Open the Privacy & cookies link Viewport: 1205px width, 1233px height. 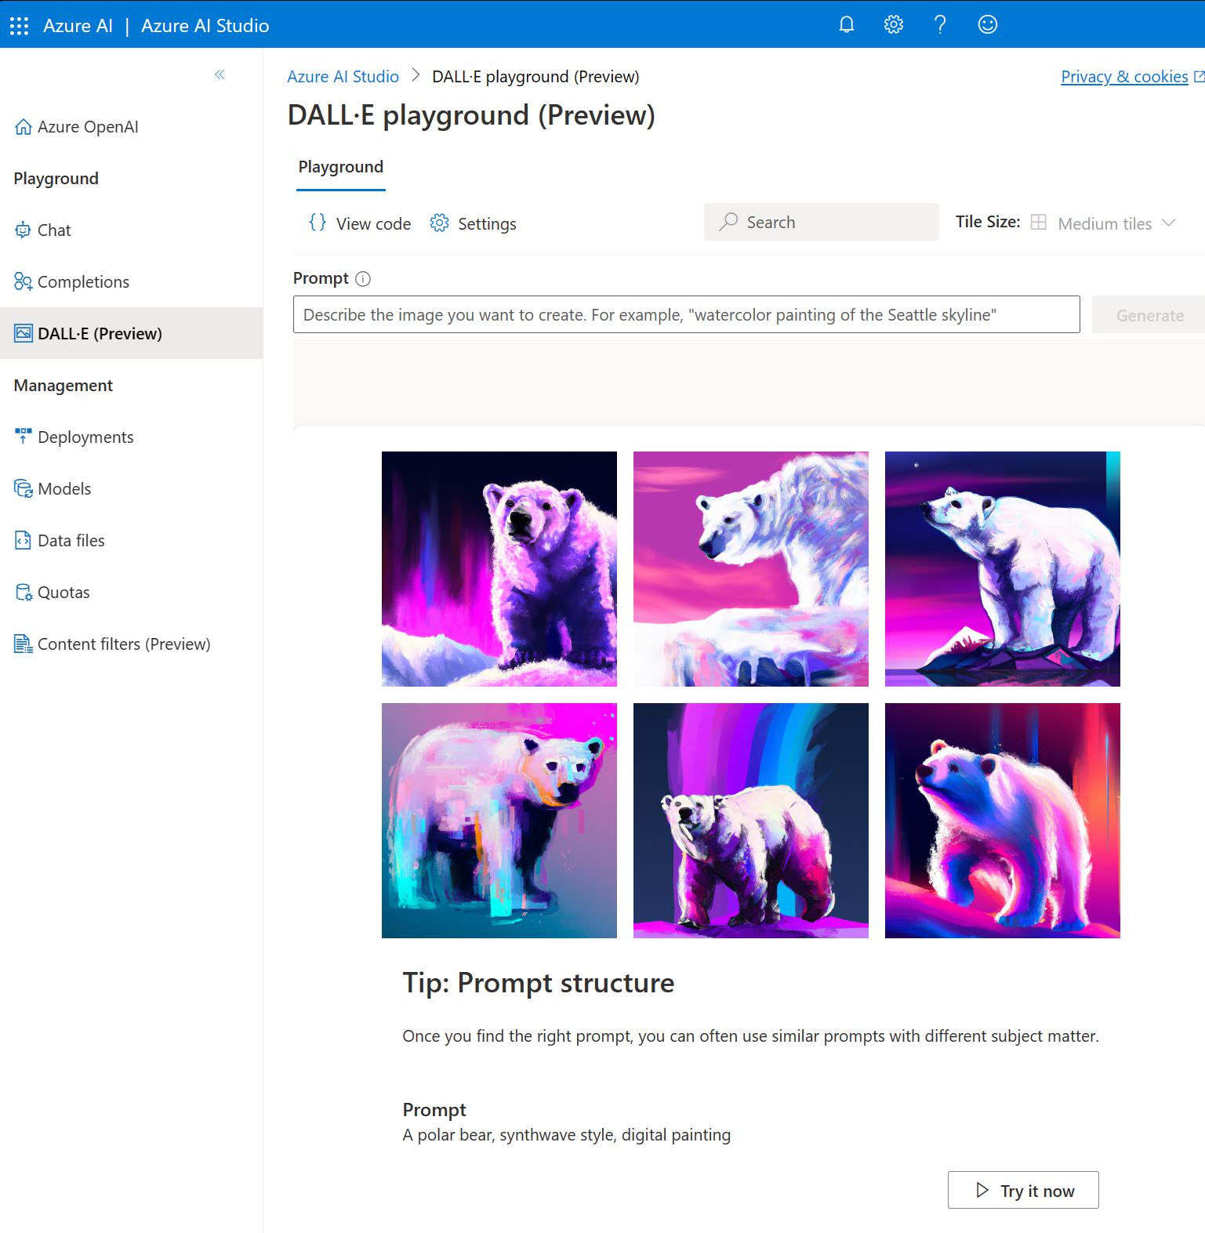tap(1125, 77)
